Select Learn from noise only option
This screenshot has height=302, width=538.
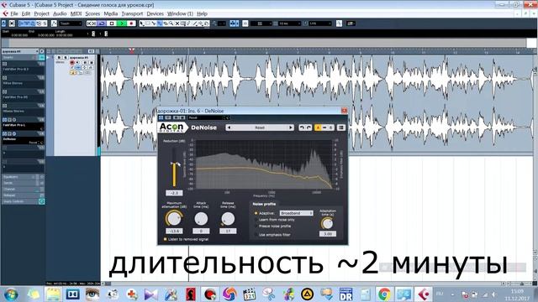(256, 220)
